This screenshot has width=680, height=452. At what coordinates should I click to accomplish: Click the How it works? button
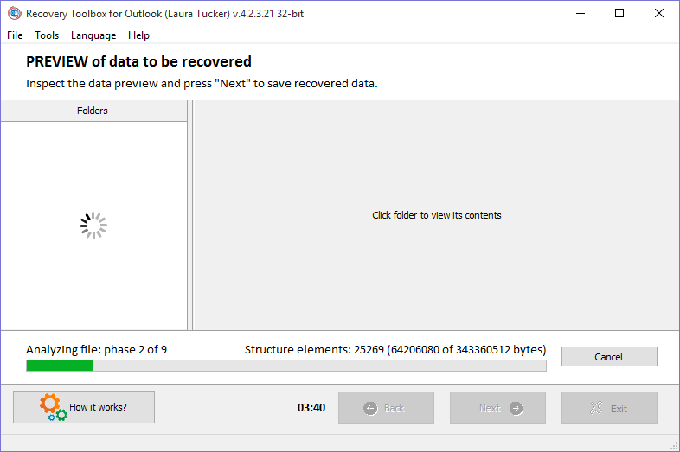[x=84, y=407]
